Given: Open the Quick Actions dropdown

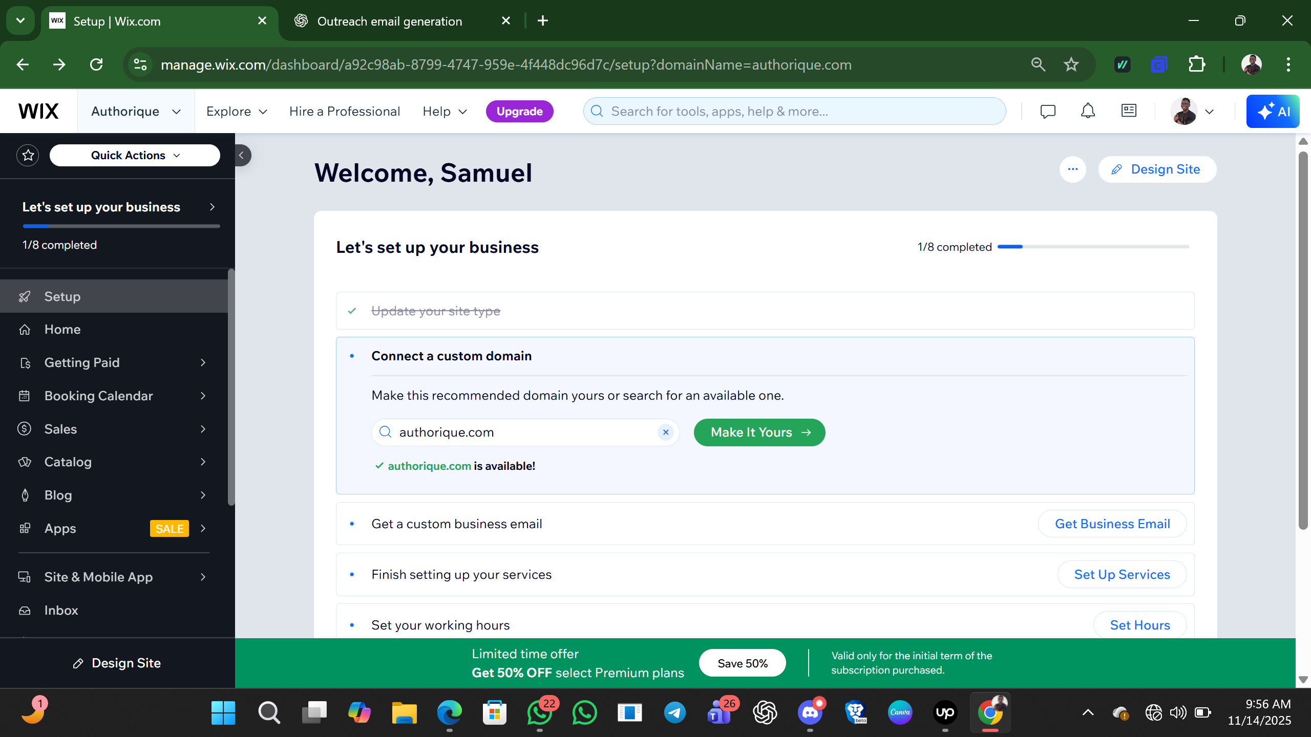Looking at the screenshot, I should tap(135, 155).
